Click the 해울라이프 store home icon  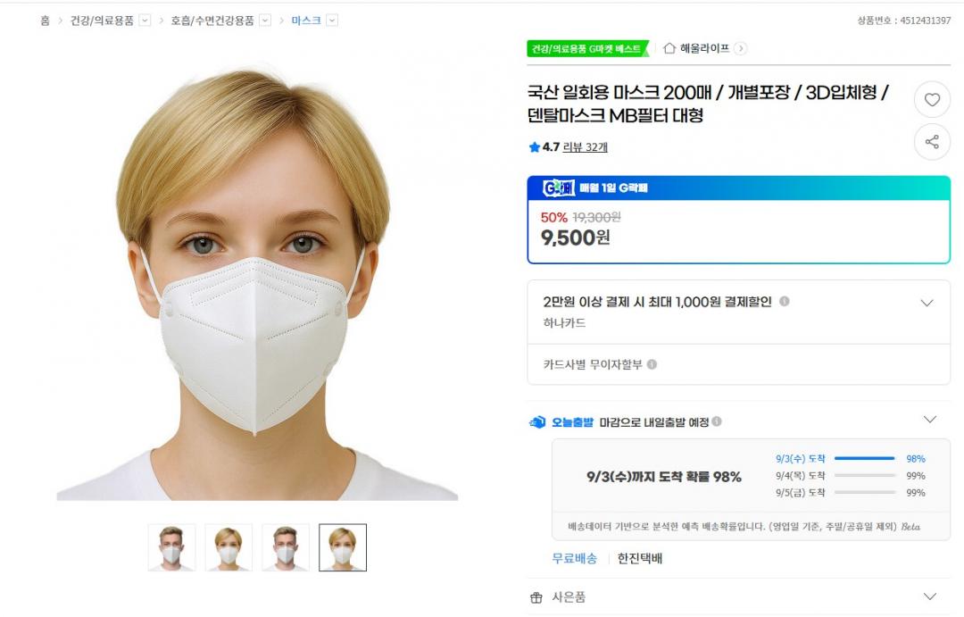(x=669, y=48)
